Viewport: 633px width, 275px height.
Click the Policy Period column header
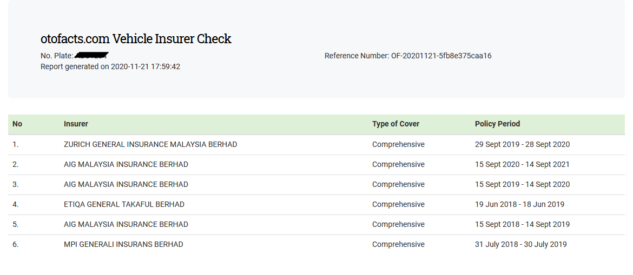[497, 124]
